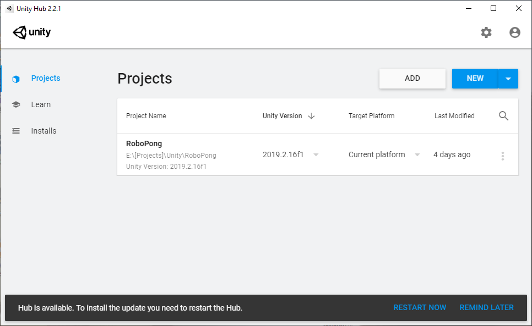
Task: Open the user account profile icon
Action: pyautogui.click(x=515, y=32)
